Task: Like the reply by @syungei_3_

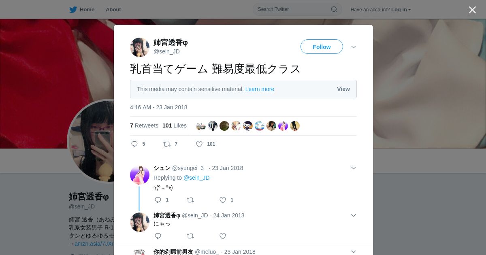Action: (223, 200)
